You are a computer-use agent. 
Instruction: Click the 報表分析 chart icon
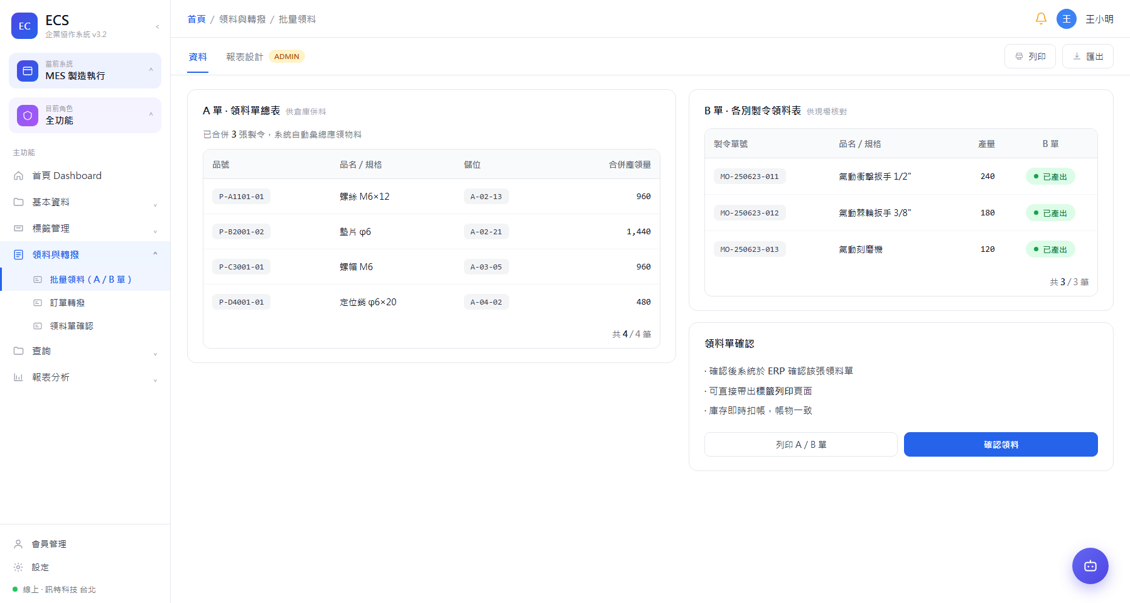point(19,378)
